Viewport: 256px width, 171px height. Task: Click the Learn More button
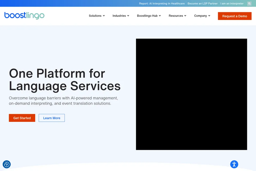(x=52, y=118)
